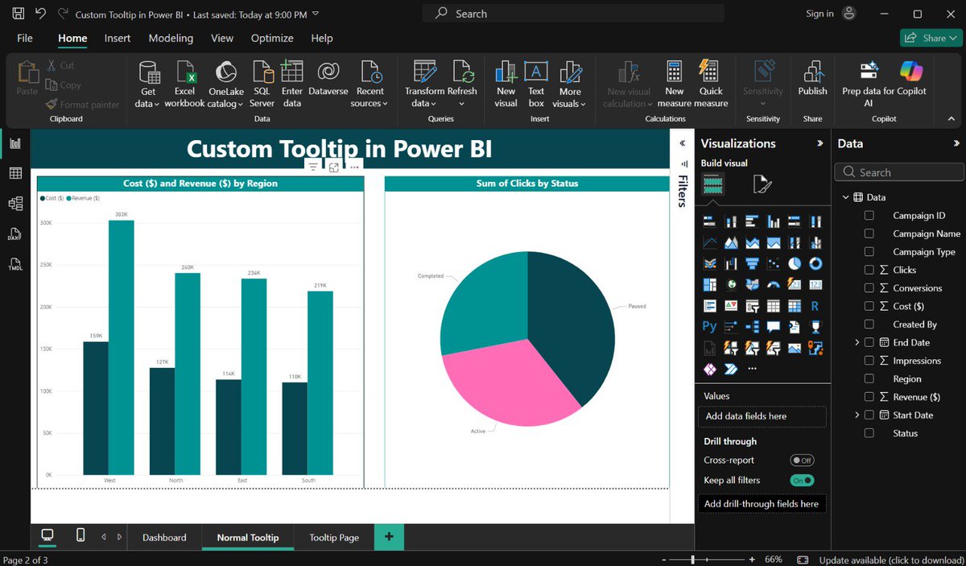Select the Donut chart visualization icon
The height and width of the screenshot is (566, 966).
click(815, 263)
